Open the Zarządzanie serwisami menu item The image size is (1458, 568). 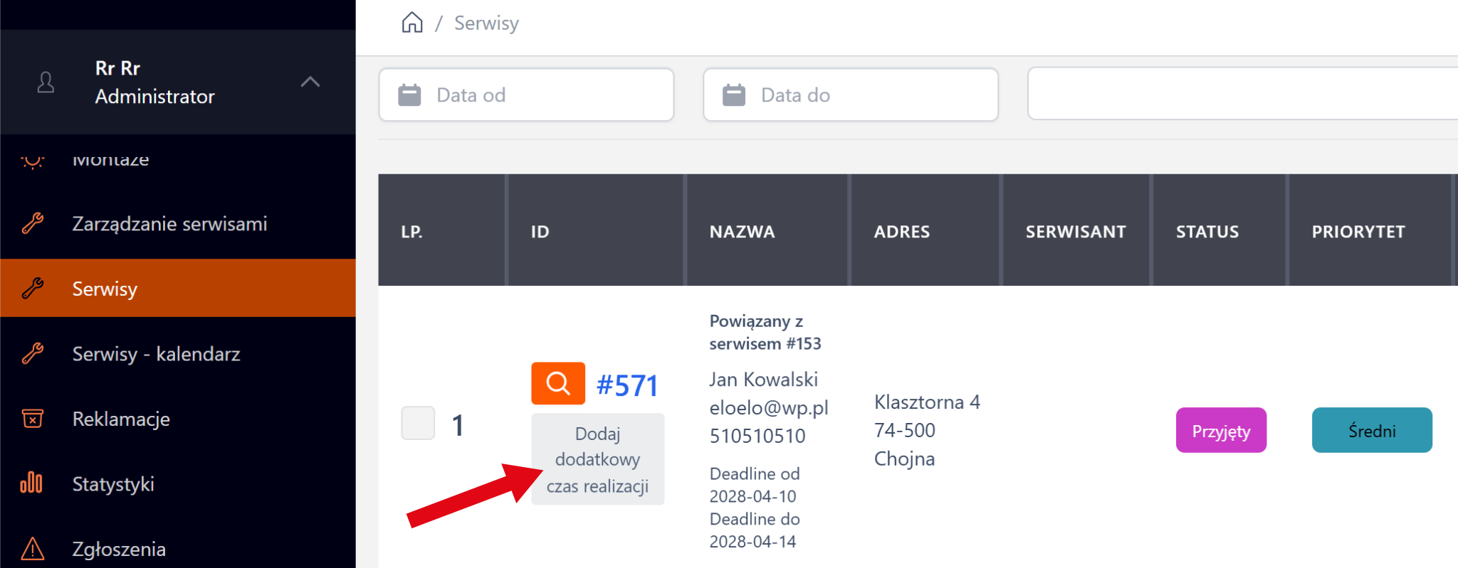(169, 224)
